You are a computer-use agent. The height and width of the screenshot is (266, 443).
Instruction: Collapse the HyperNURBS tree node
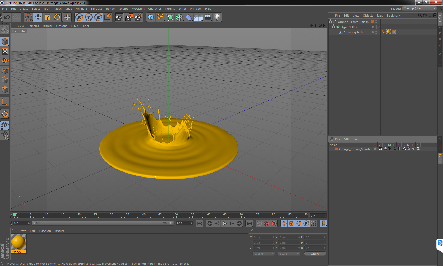(333, 27)
